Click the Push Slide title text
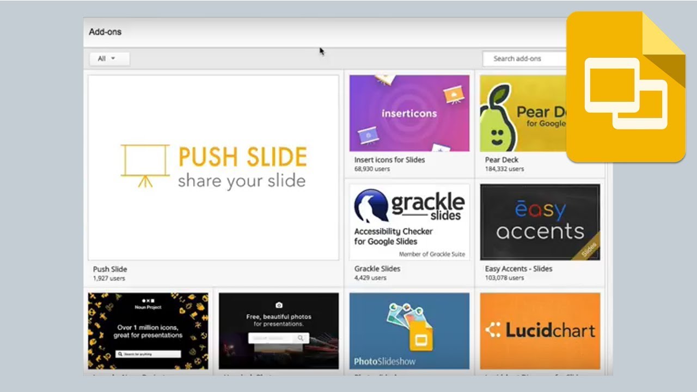This screenshot has width=697, height=392. pyautogui.click(x=110, y=269)
